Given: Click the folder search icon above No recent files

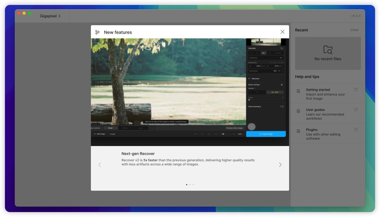Looking at the screenshot, I should point(328,50).
